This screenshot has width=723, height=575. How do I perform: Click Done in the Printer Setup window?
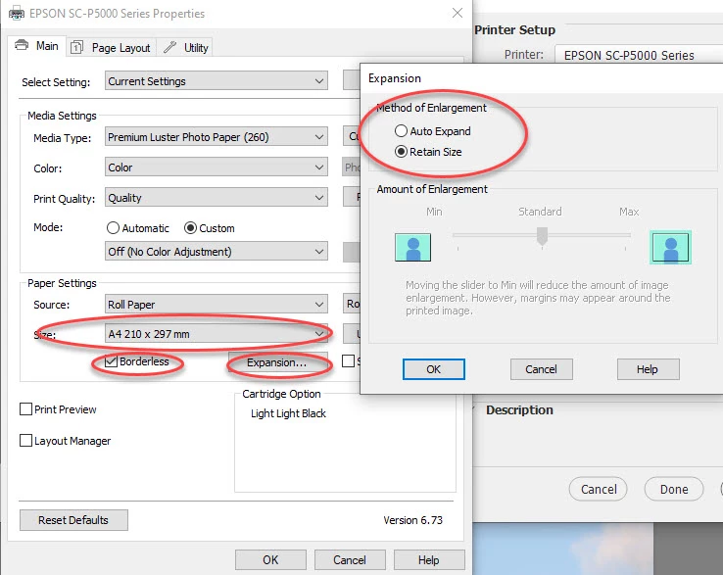(674, 489)
